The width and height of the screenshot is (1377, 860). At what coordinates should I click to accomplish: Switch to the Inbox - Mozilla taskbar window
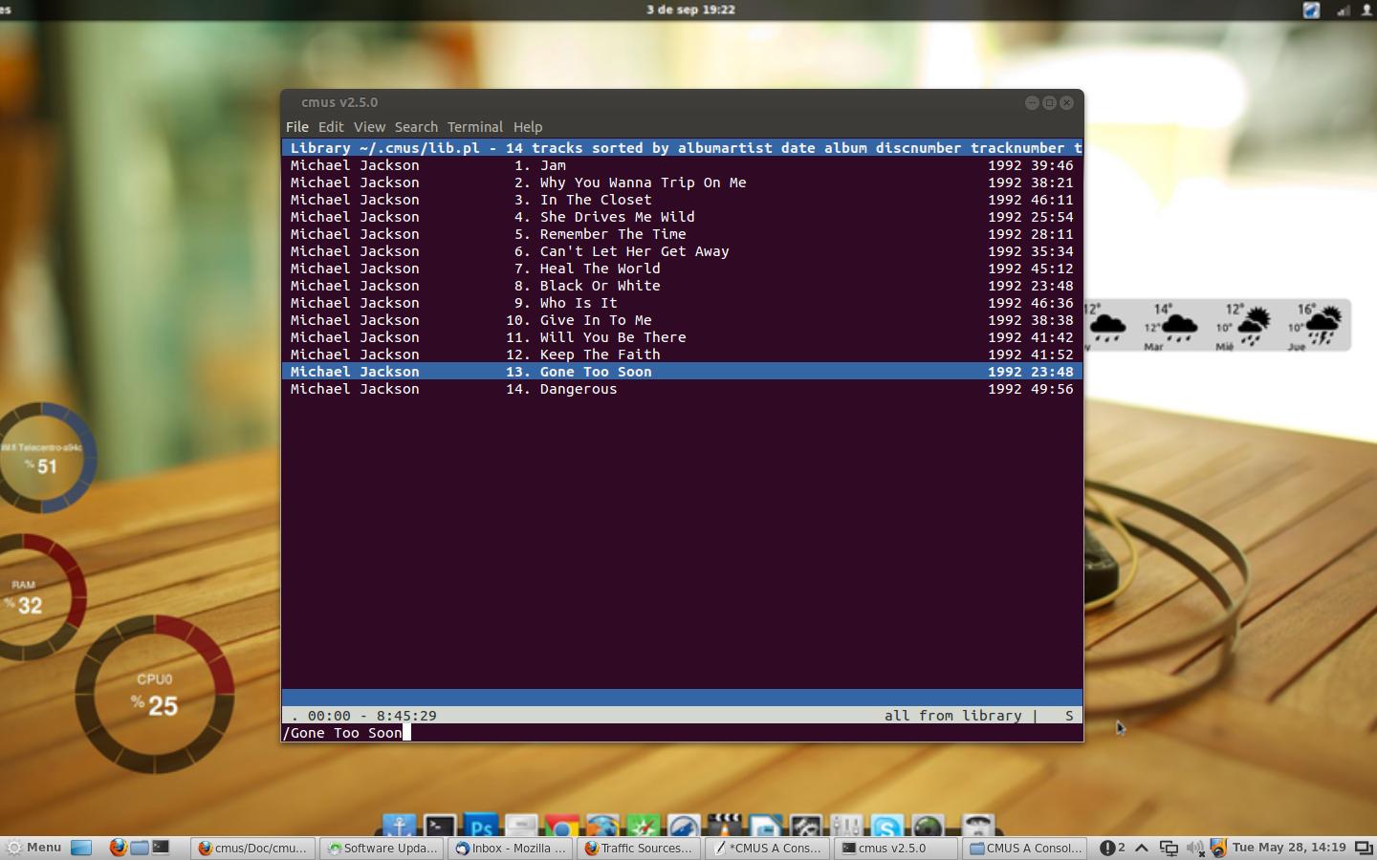511,848
